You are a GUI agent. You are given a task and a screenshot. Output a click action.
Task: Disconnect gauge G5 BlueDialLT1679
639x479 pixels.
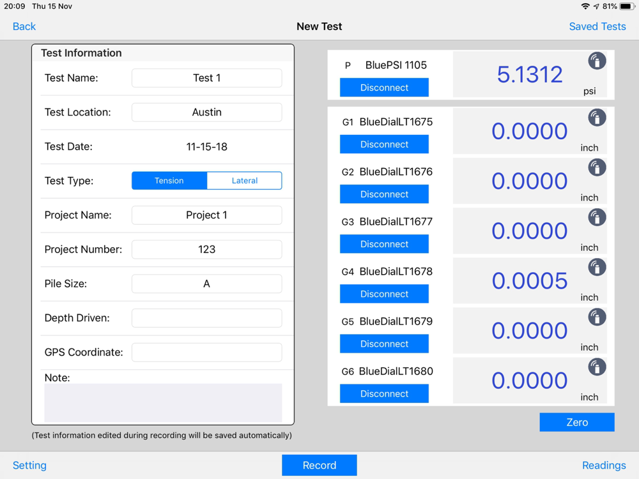(384, 344)
